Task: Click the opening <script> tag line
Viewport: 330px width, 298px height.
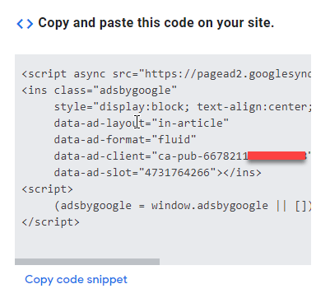Action: [48, 189]
